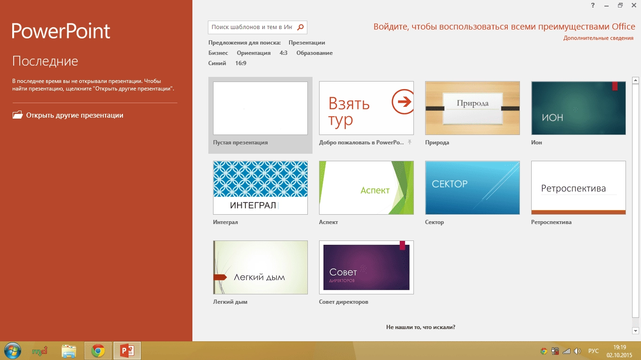641x360 pixels.
Task: Search suggestion Презентации
Action: 307,43
